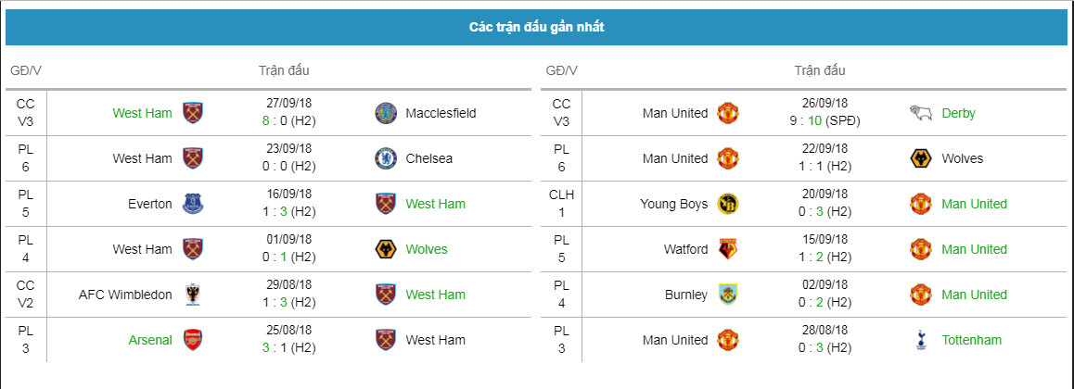This screenshot has width=1074, height=389.
Task: Click Wolves crest in 01/09/18 West Ham match
Action: point(385,249)
